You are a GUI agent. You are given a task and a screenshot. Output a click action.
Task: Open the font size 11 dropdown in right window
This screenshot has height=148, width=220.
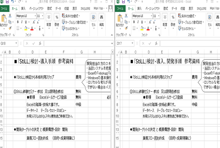159,16
